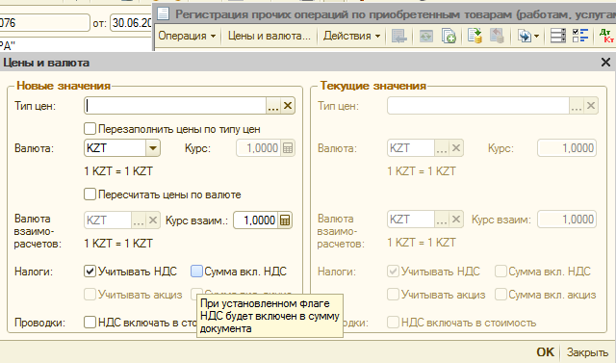Click Цены и валюта... toolbar item

(x=269, y=36)
